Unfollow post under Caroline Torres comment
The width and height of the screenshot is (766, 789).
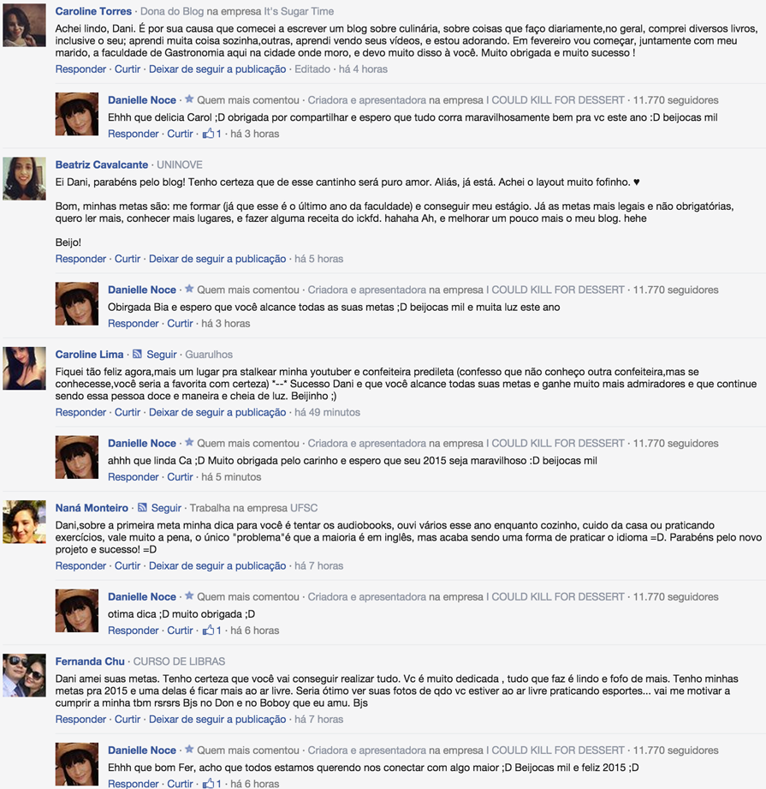pos(217,69)
